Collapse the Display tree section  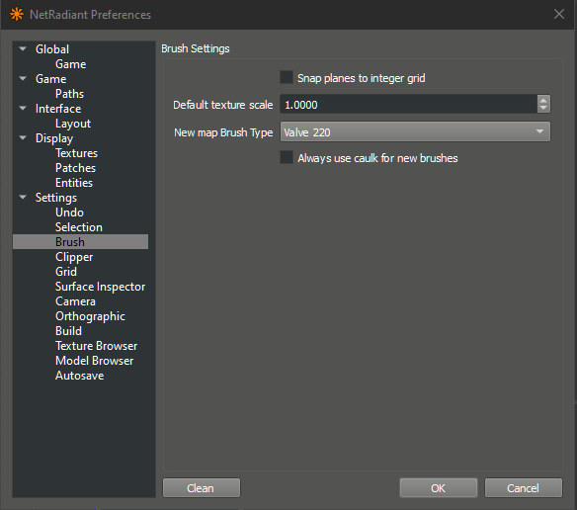(23, 138)
